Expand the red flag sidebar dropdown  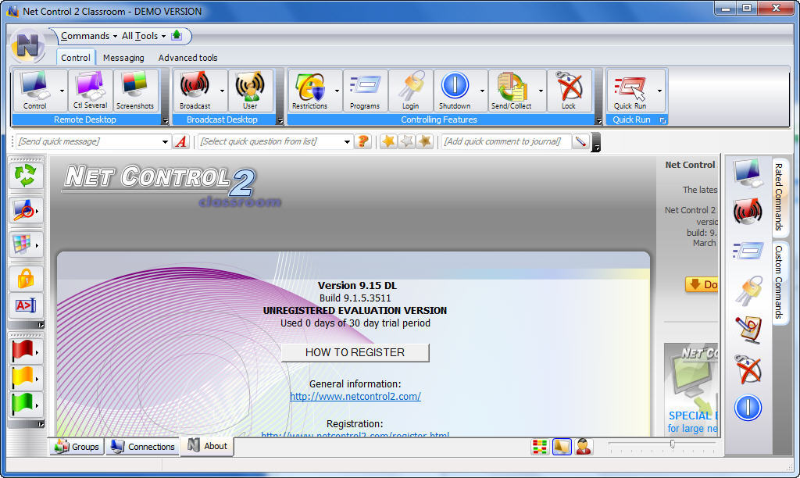37,352
